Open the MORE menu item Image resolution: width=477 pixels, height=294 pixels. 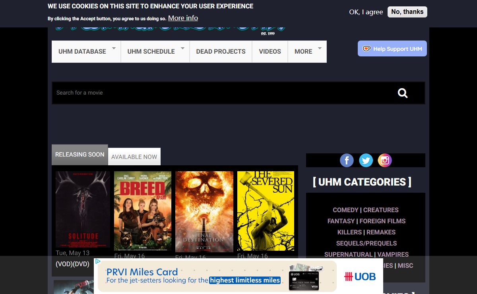click(x=303, y=52)
